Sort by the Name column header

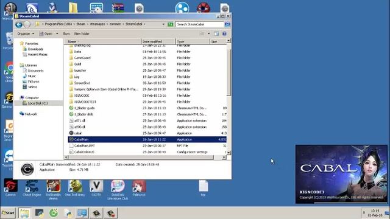pyautogui.click(x=103, y=41)
